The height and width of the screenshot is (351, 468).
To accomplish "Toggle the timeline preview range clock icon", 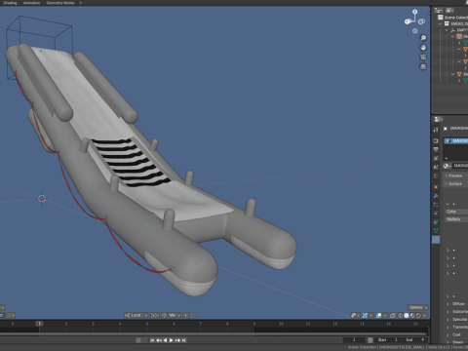I will 370,340.
